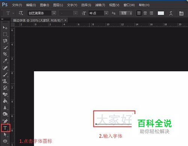Enable left align text
Viewport: 188px width, 146px height.
pos(139,13)
